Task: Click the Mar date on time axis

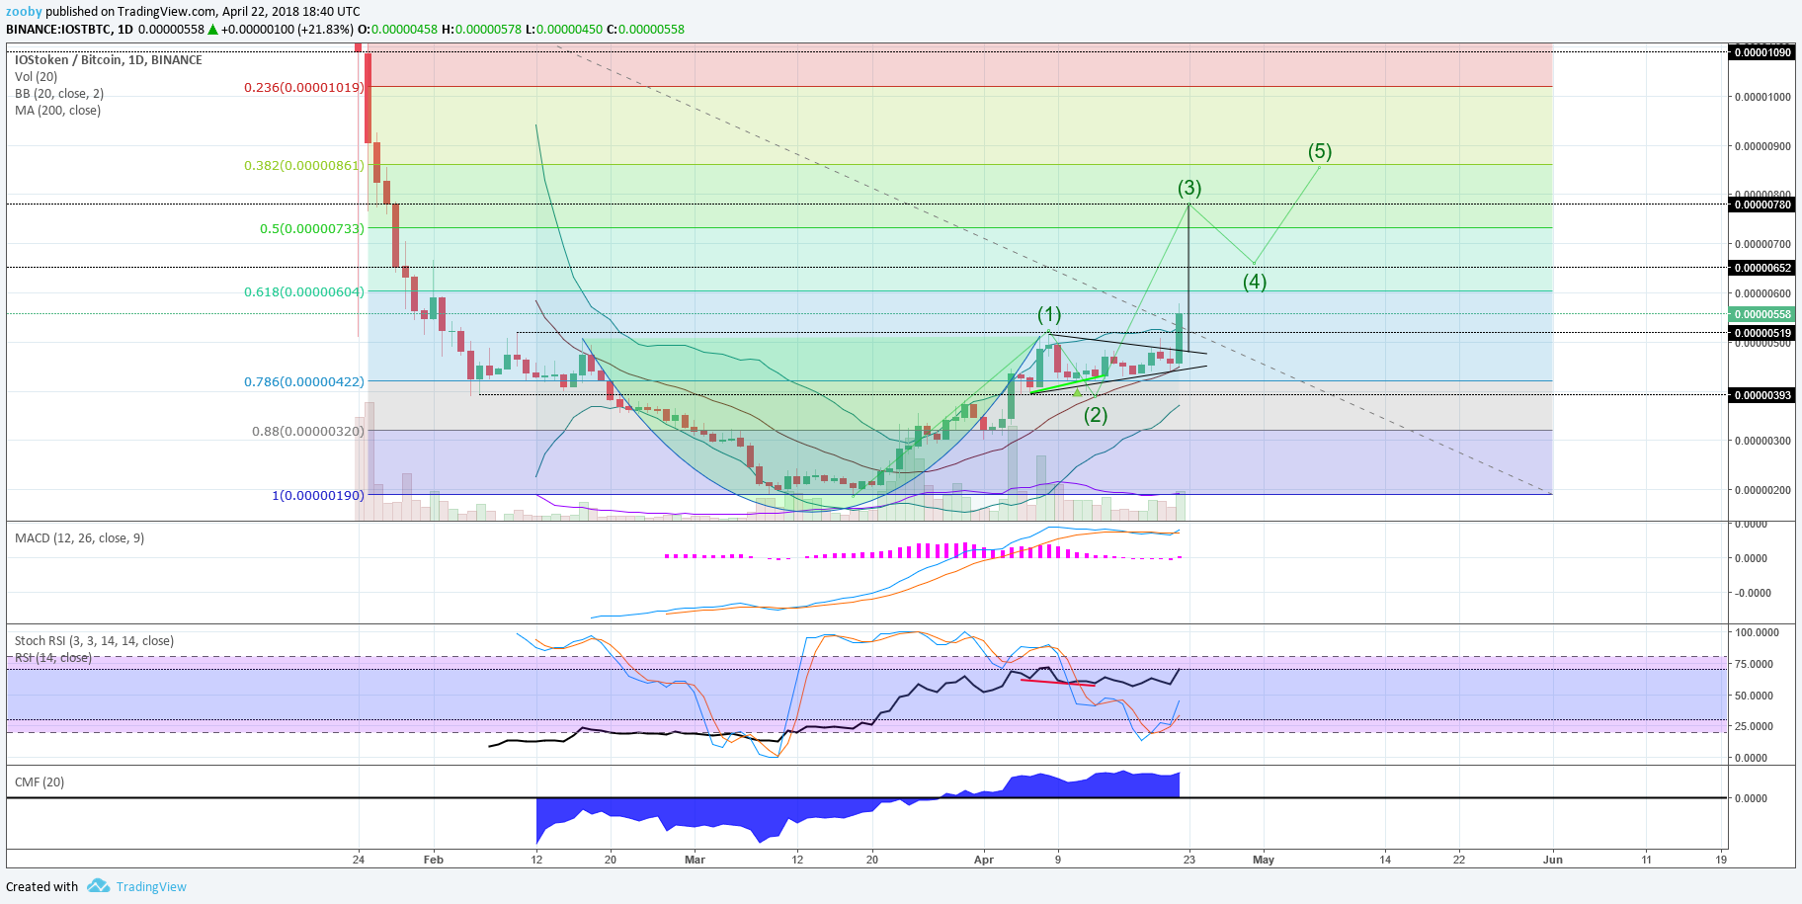Action: coord(696,860)
